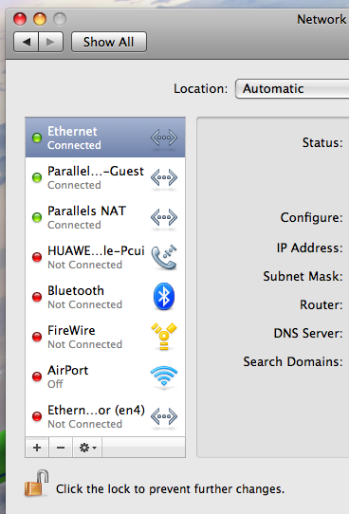The height and width of the screenshot is (514, 349).
Task: Click the HUAWEI phone modem icon
Action: [x=164, y=257]
